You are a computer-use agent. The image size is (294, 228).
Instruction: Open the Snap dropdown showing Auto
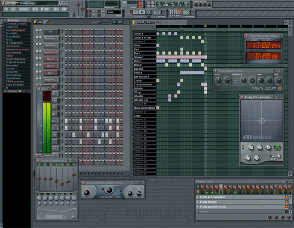pos(114,12)
